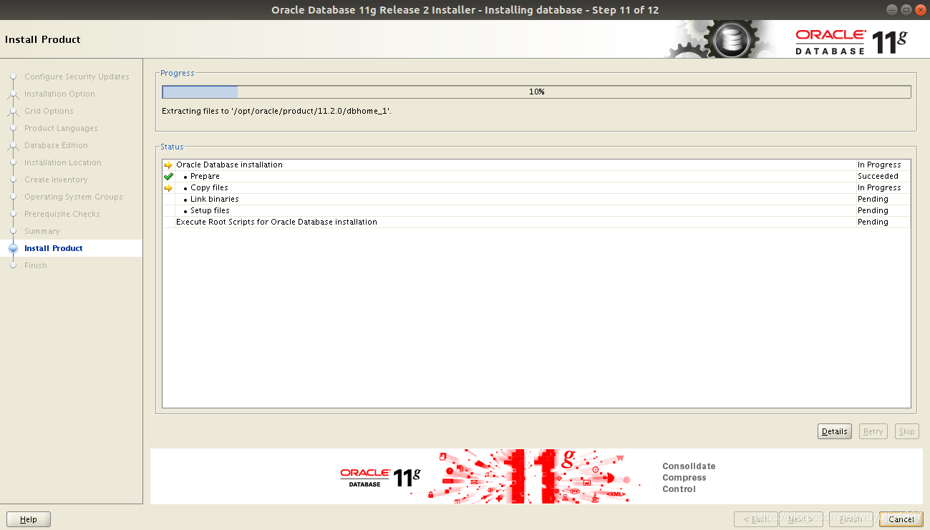Select the Copy files status row

point(536,187)
